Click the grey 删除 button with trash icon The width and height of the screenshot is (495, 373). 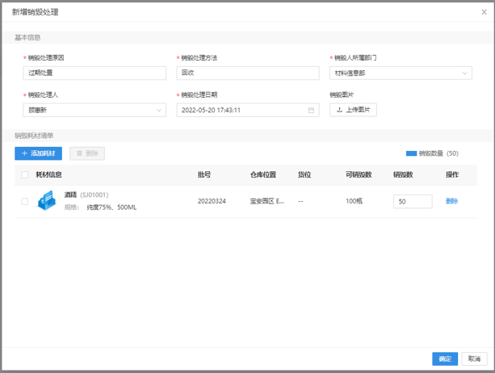pyautogui.click(x=87, y=153)
